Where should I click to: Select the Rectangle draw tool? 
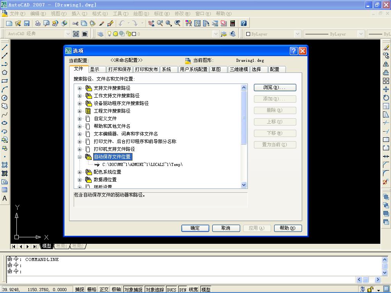[5, 81]
